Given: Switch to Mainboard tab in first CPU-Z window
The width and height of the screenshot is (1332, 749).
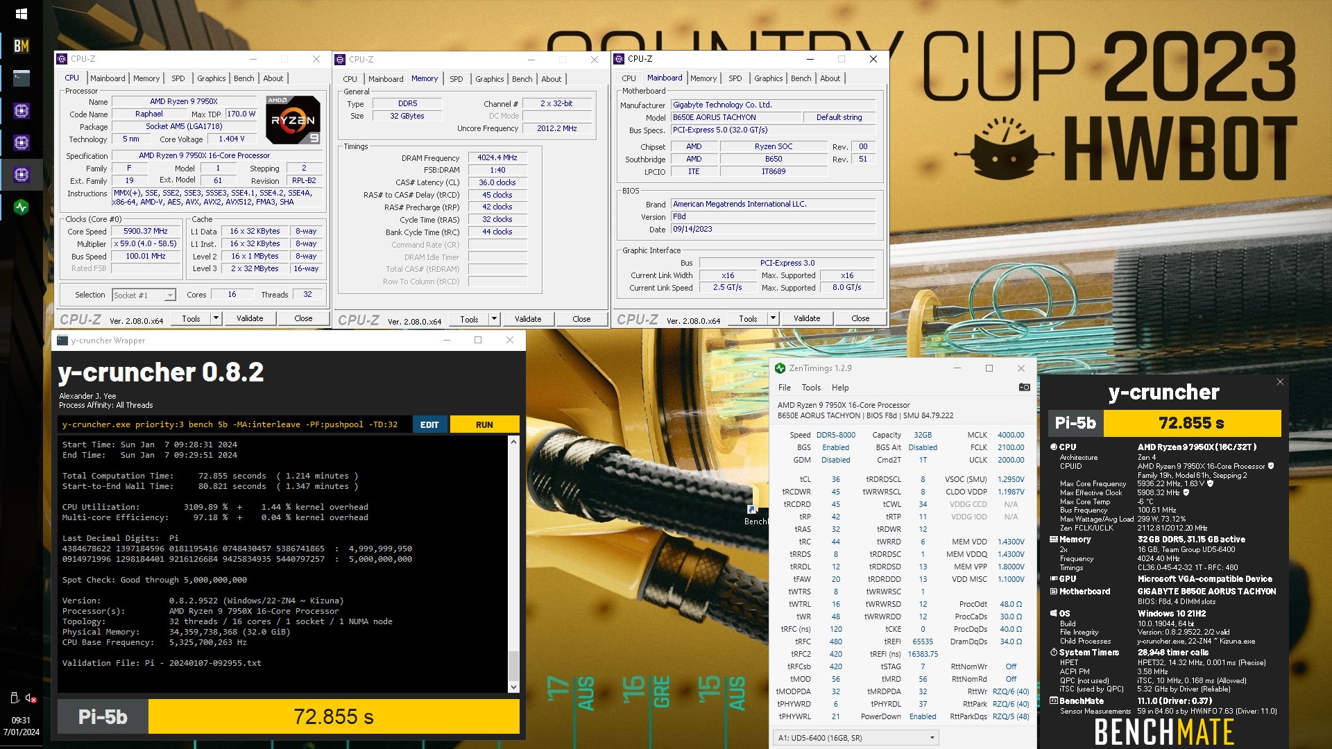Looking at the screenshot, I should (108, 78).
